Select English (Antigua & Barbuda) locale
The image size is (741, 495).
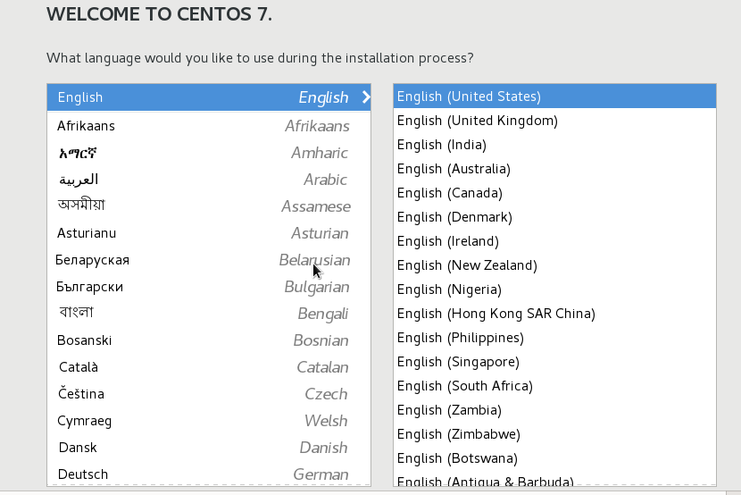click(x=554, y=478)
